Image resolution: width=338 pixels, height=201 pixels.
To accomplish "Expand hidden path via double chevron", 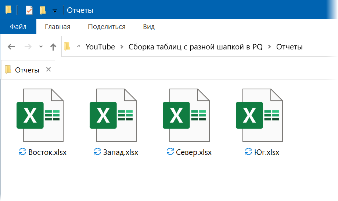I will pos(79,46).
